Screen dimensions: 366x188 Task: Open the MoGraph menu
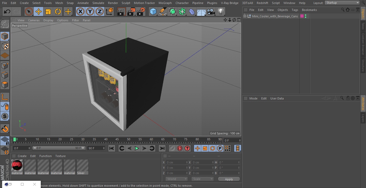[165, 3]
